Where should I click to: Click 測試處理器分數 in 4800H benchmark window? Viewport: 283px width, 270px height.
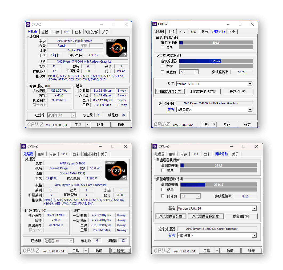click(170, 91)
